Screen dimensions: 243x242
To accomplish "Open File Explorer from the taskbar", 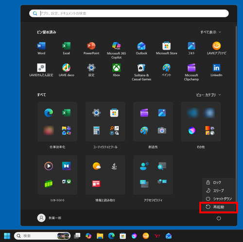I will click(x=100, y=236).
